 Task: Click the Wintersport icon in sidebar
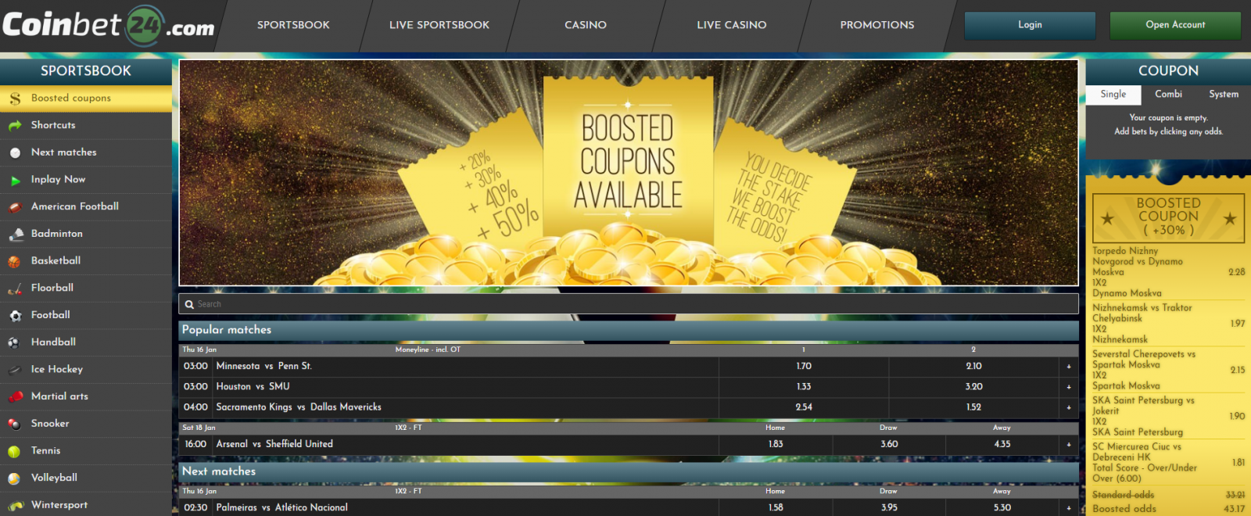15,505
